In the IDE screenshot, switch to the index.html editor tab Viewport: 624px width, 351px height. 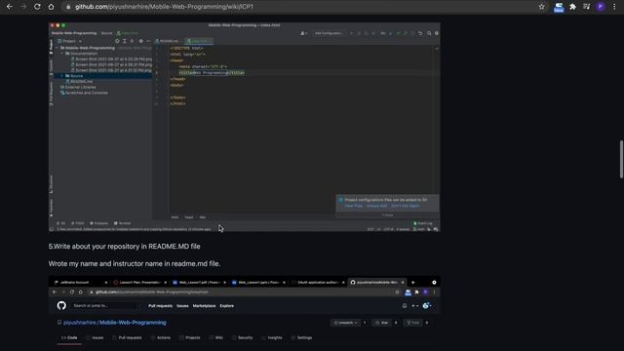pyautogui.click(x=200, y=41)
